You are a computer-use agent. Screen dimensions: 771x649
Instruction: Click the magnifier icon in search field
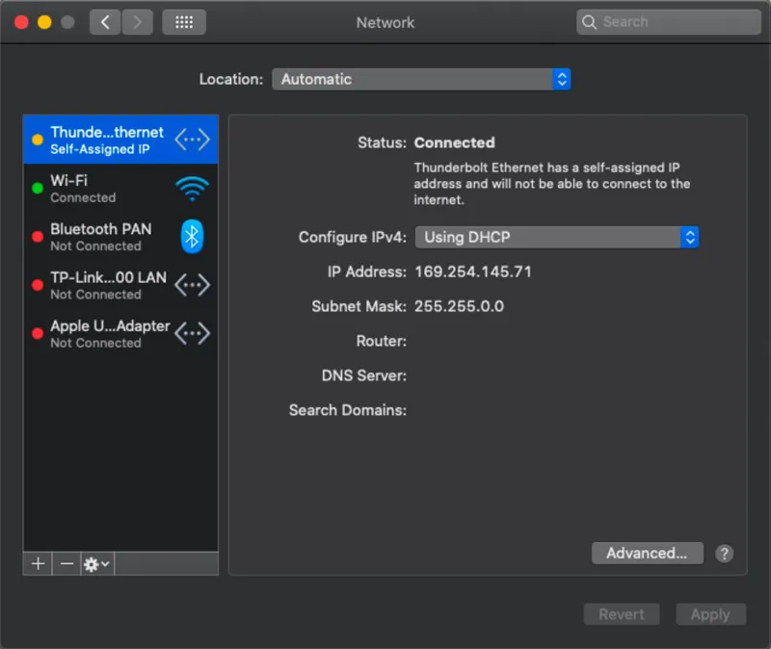point(589,22)
